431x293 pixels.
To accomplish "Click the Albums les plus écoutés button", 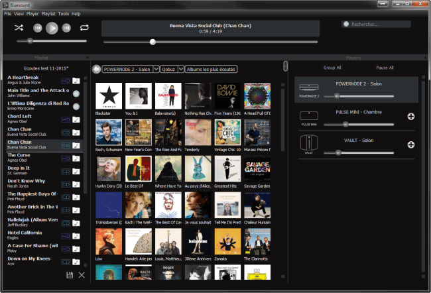I will pyautogui.click(x=211, y=69).
